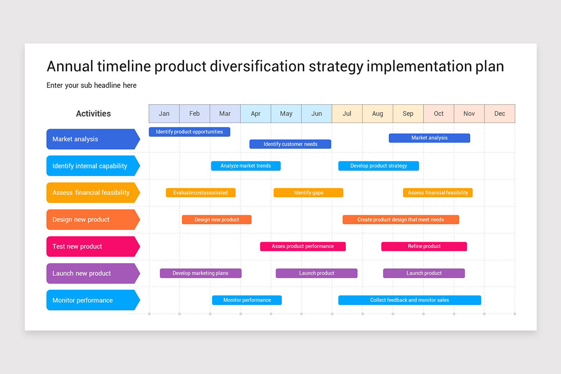Viewport: 561px width, 374px height.
Task: Open the Collect feedback and monitor sales bar
Action: [x=410, y=300]
